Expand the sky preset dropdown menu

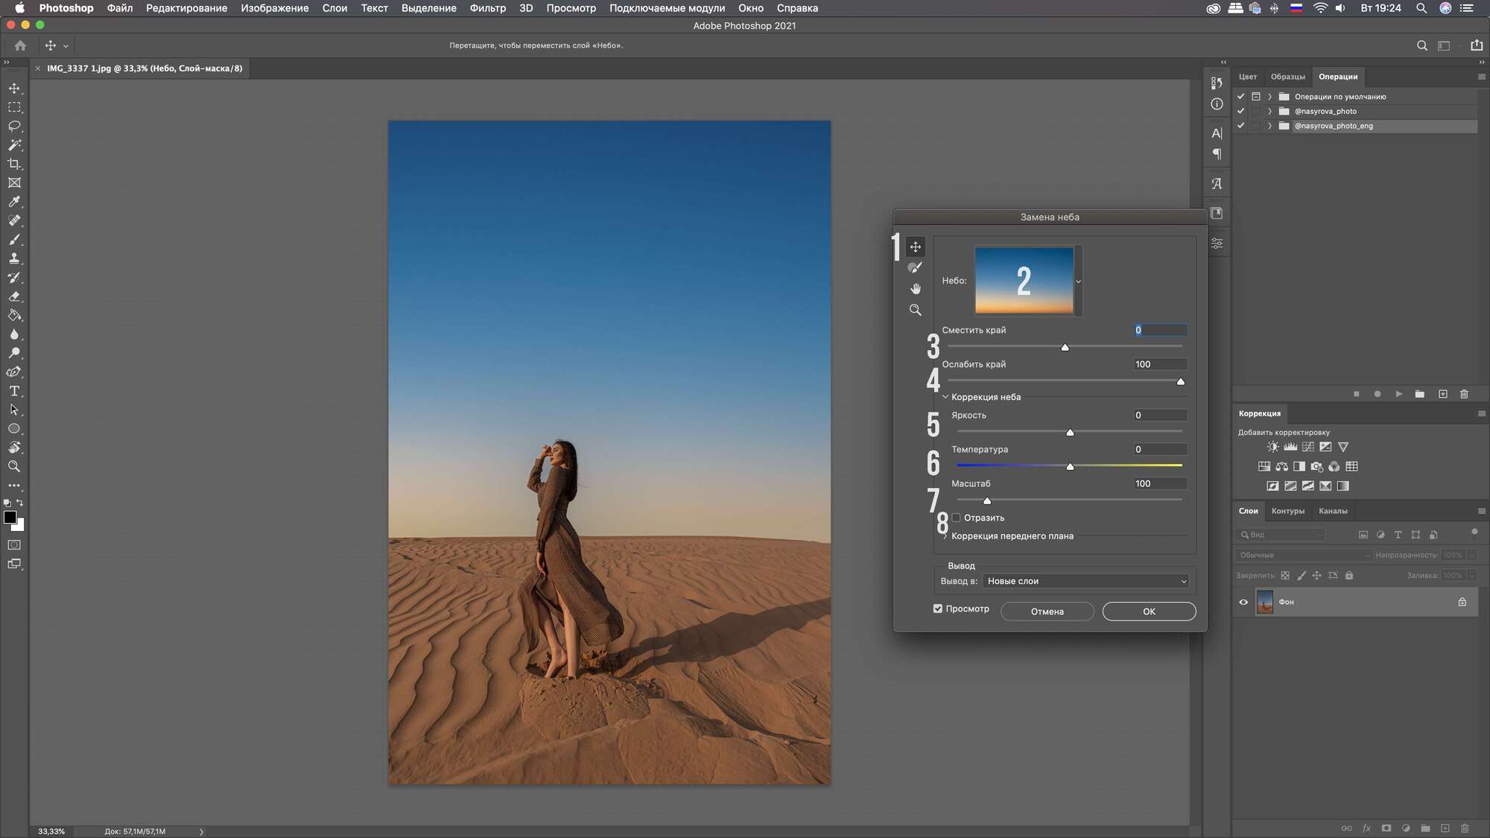point(1079,280)
